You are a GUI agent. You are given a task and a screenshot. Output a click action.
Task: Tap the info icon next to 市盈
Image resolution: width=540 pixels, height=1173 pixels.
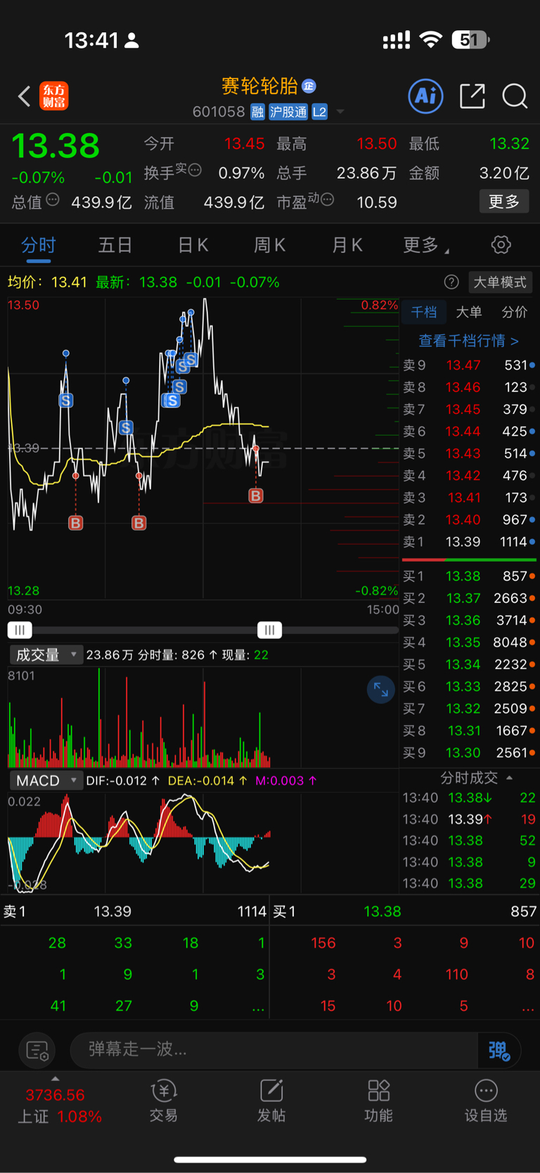pos(327,200)
